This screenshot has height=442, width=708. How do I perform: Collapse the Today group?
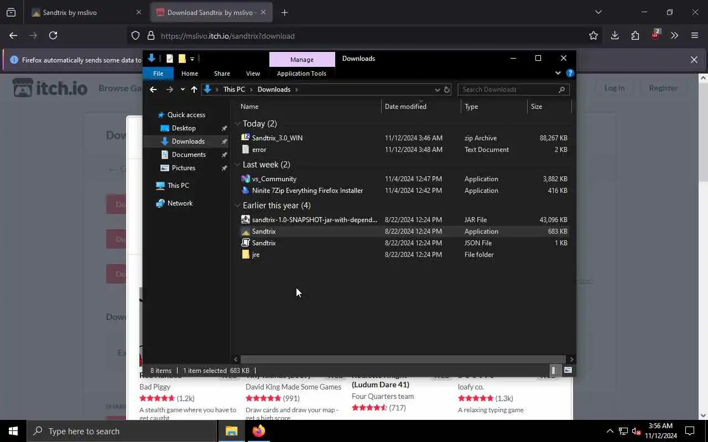tap(237, 124)
